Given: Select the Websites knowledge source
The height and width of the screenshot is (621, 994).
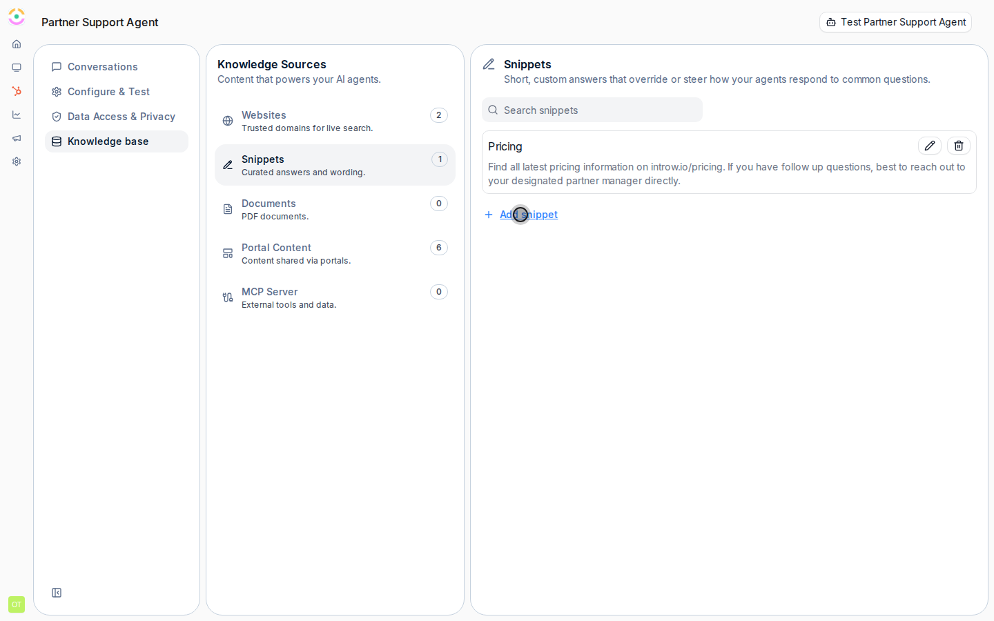Looking at the screenshot, I should pyautogui.click(x=335, y=121).
